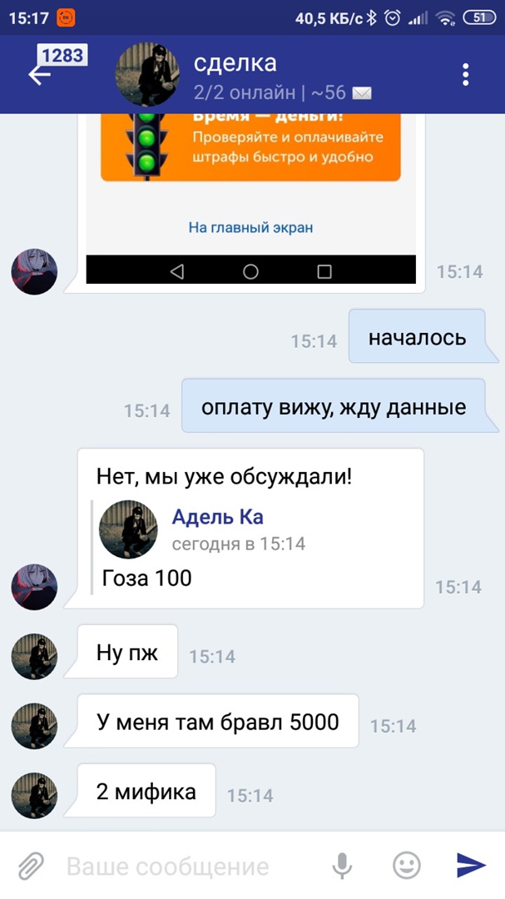Viewport: 505px width, 899px height.
Task: Tap the envelope icon next to ~56
Action: coord(362,93)
